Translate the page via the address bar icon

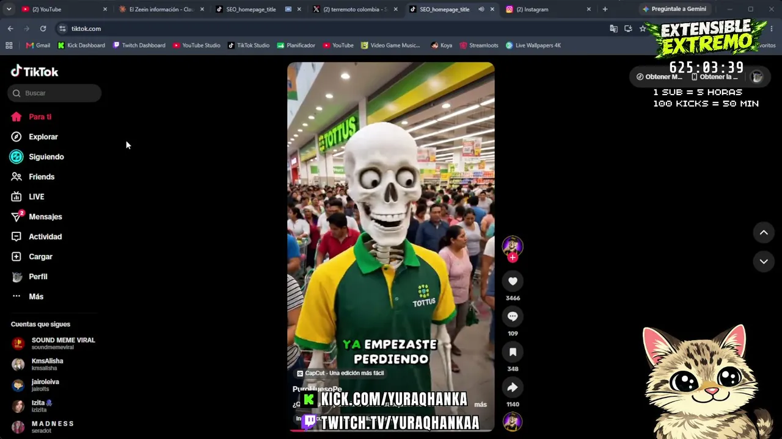(613, 29)
